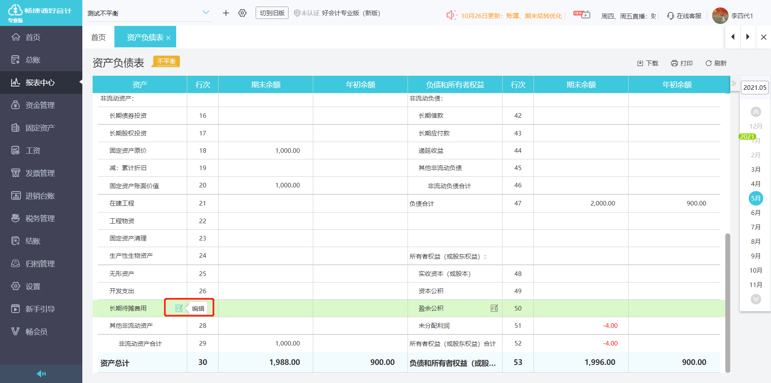Click 切到旧版 button
This screenshot has height=383, width=771.
[x=272, y=13]
